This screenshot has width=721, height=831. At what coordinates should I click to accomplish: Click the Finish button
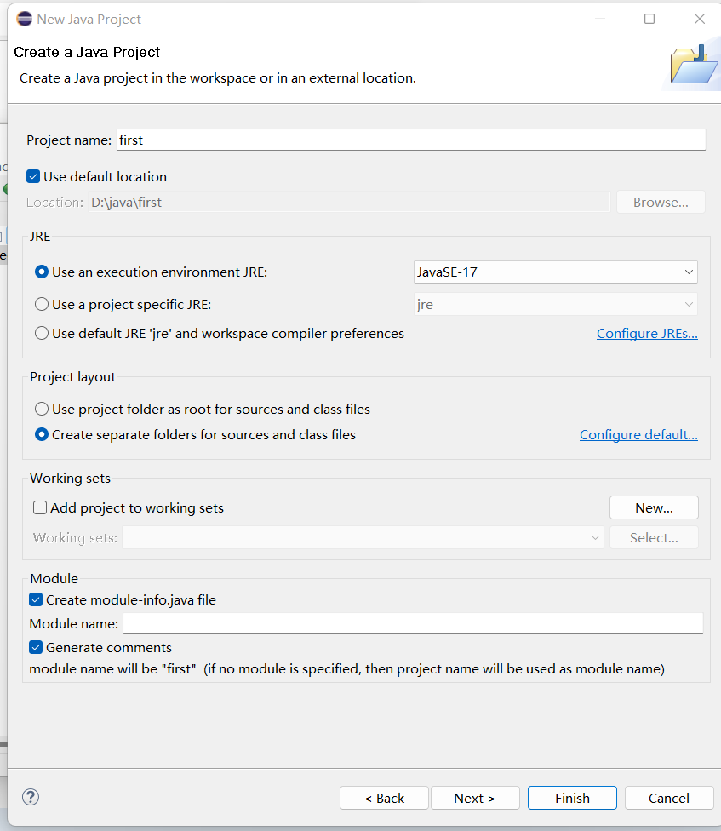572,798
